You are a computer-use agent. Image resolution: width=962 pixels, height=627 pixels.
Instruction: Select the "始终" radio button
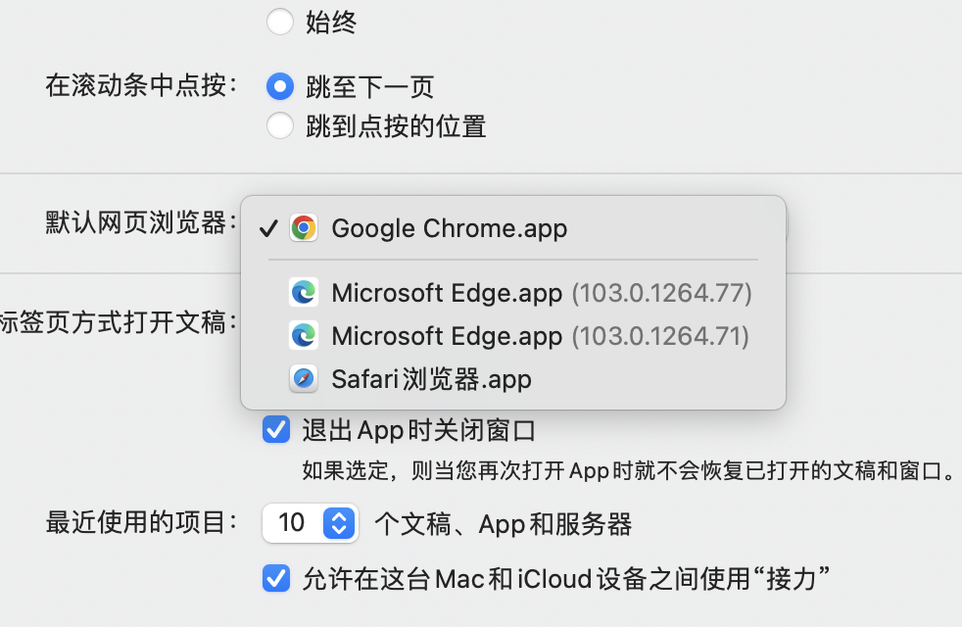280,22
